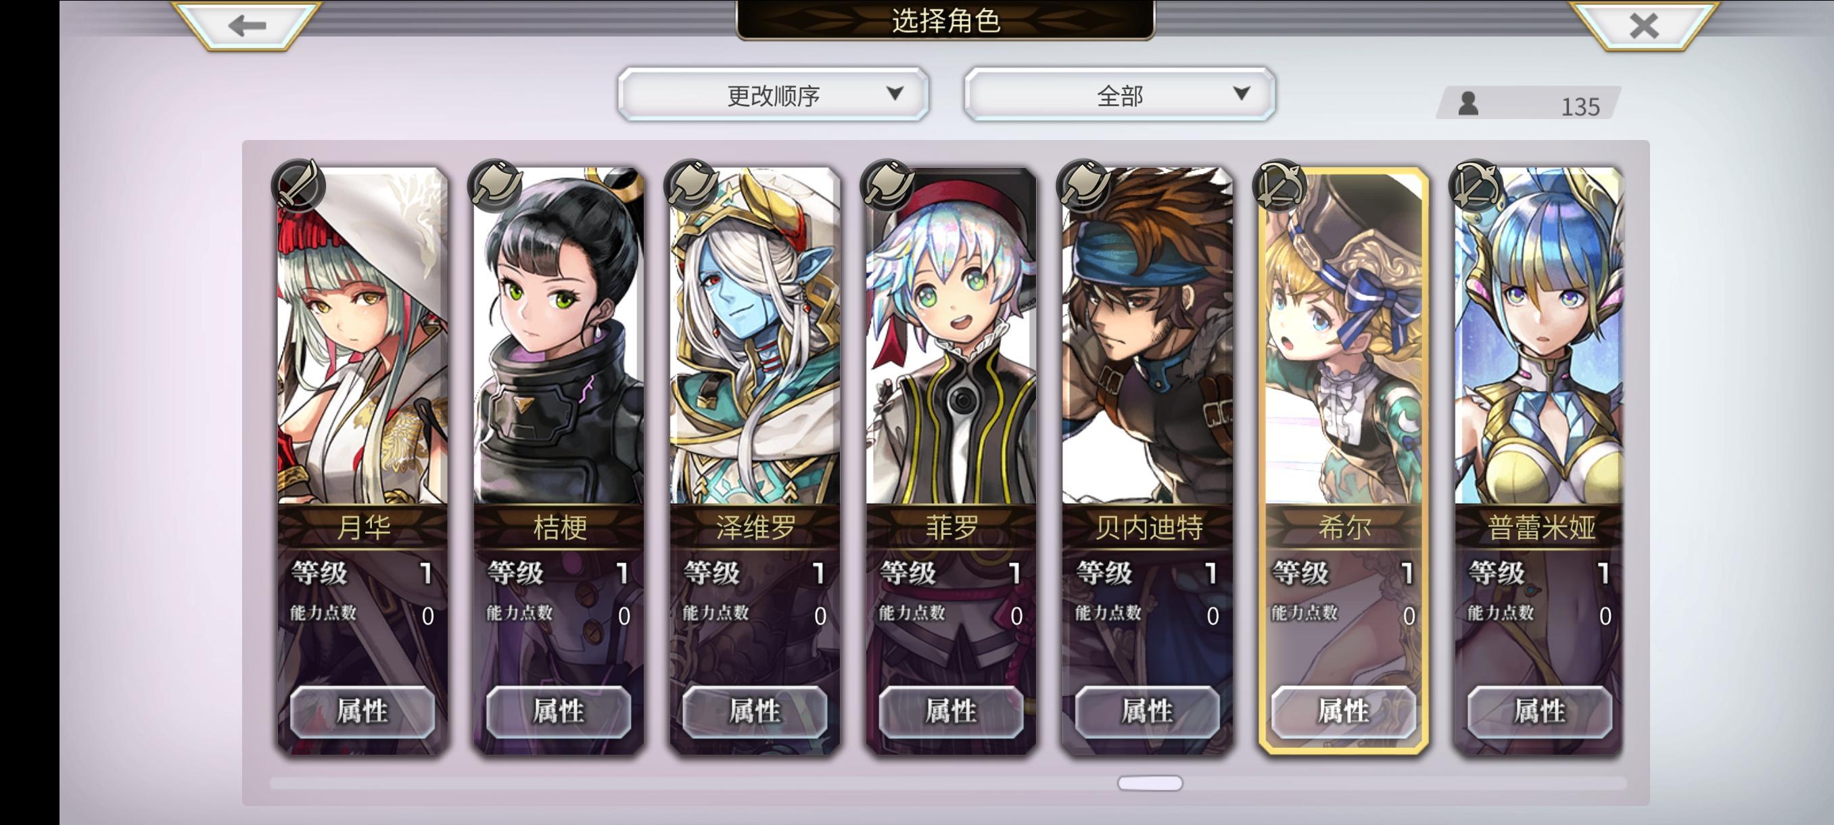Click the character count 135 indicator

pos(1528,105)
